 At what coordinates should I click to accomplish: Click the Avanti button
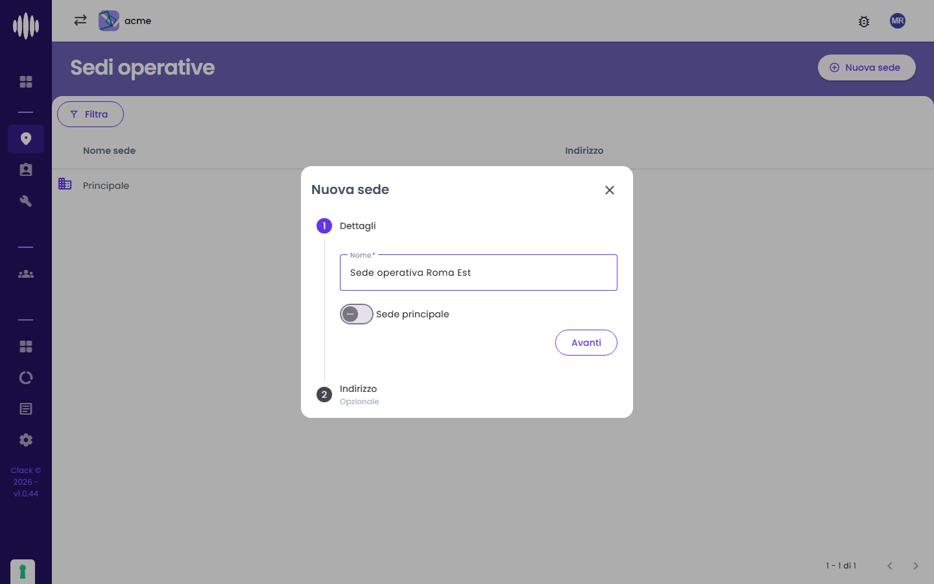(586, 343)
